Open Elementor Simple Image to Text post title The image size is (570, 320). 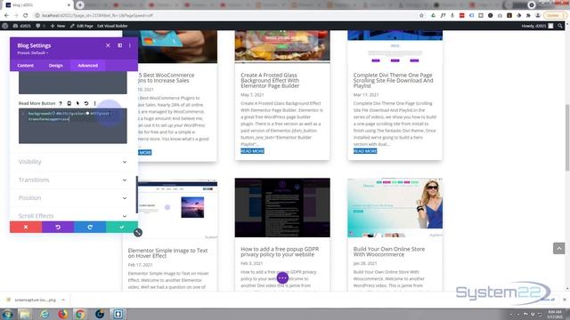point(168,252)
